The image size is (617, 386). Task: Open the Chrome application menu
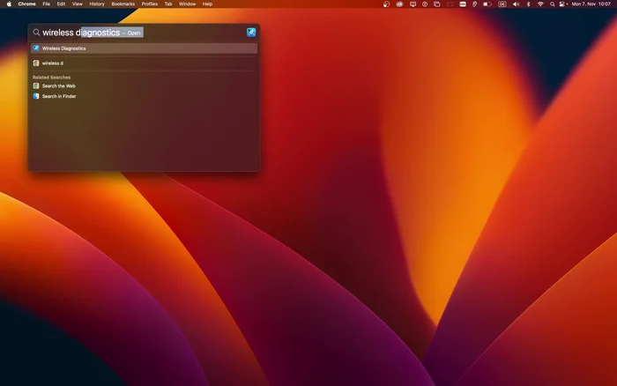point(26,4)
